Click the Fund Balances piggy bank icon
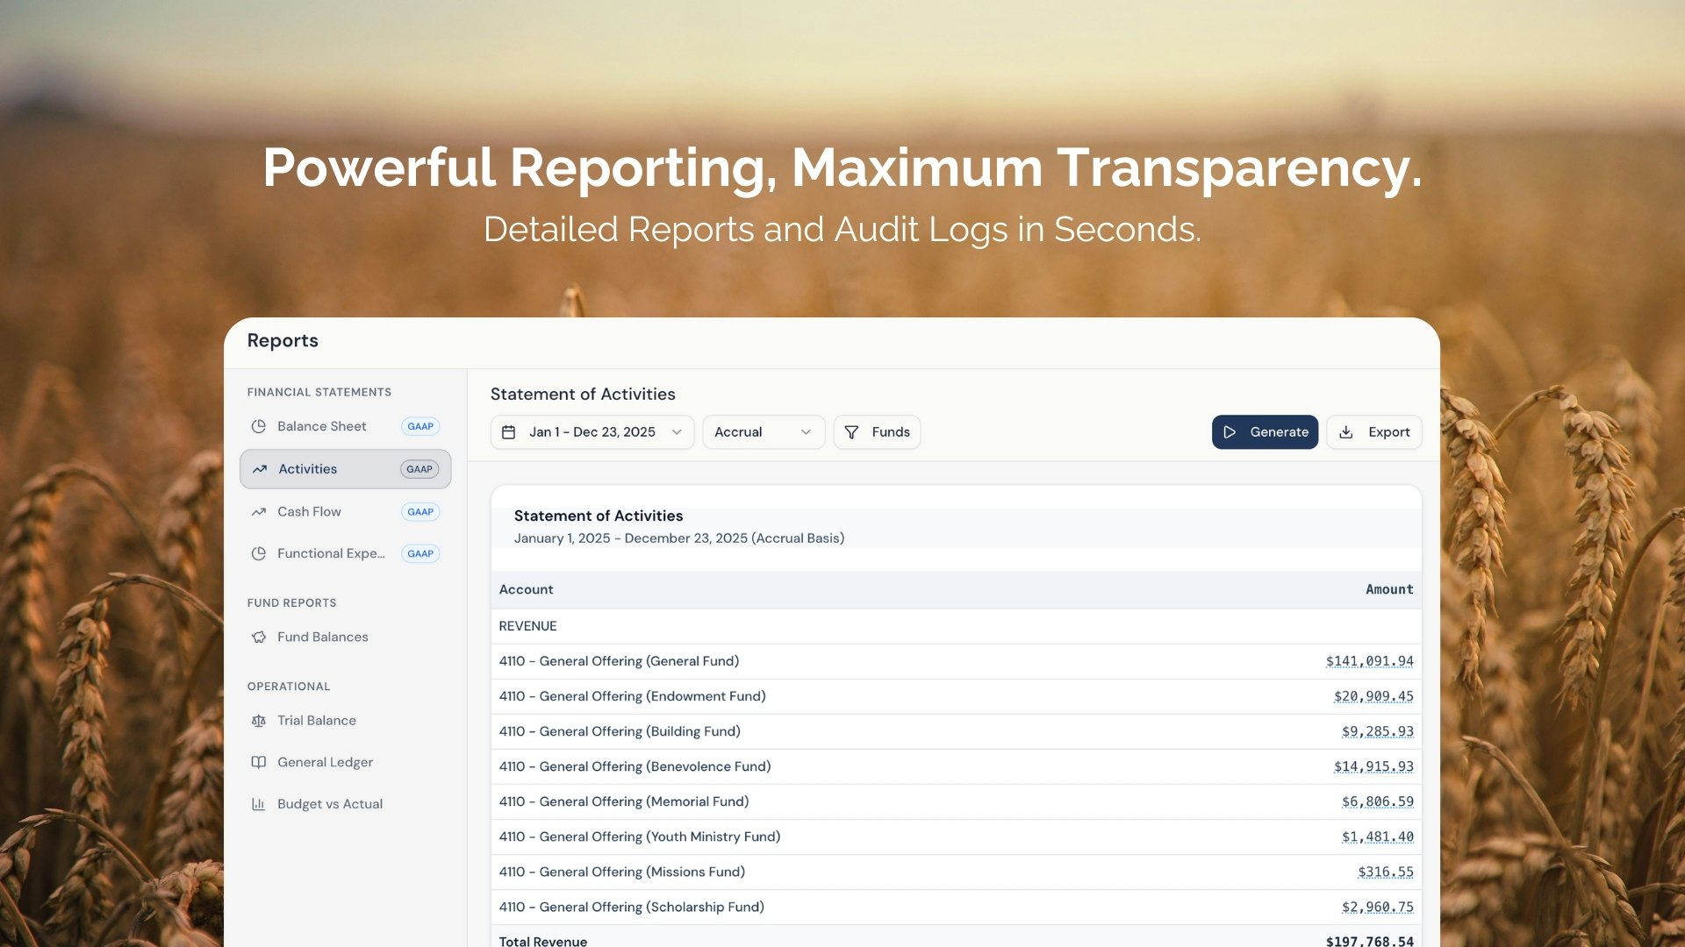Viewport: 1685px width, 947px height. [x=258, y=637]
